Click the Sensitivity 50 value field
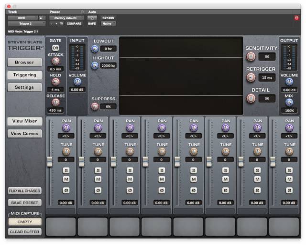The width and height of the screenshot is (306, 245). [x=267, y=57]
